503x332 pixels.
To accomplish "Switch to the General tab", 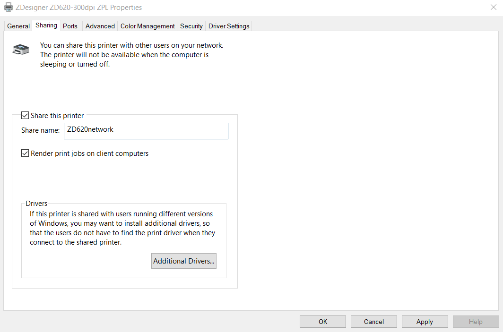I will coord(18,26).
